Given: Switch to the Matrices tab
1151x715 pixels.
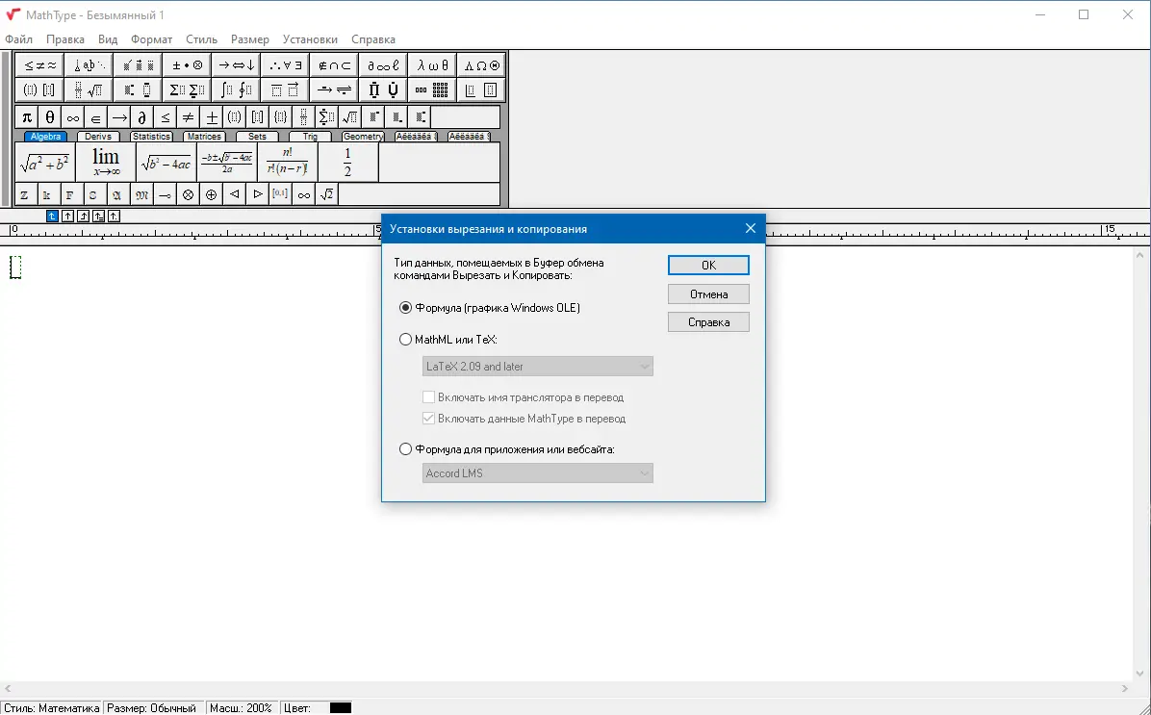Looking at the screenshot, I should 204,137.
